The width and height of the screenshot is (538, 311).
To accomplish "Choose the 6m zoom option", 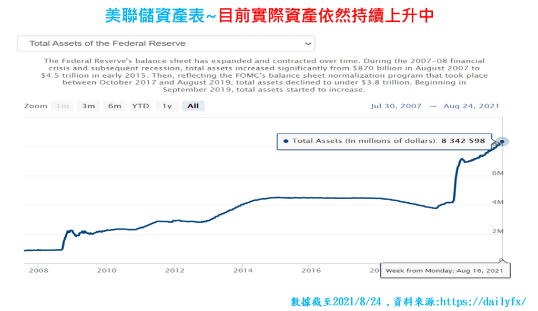I will (x=114, y=106).
